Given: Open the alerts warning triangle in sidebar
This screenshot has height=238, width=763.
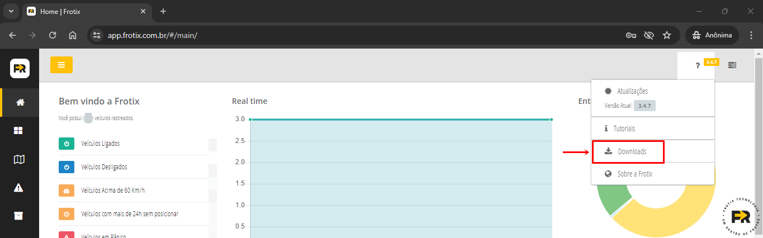Looking at the screenshot, I should [x=19, y=188].
